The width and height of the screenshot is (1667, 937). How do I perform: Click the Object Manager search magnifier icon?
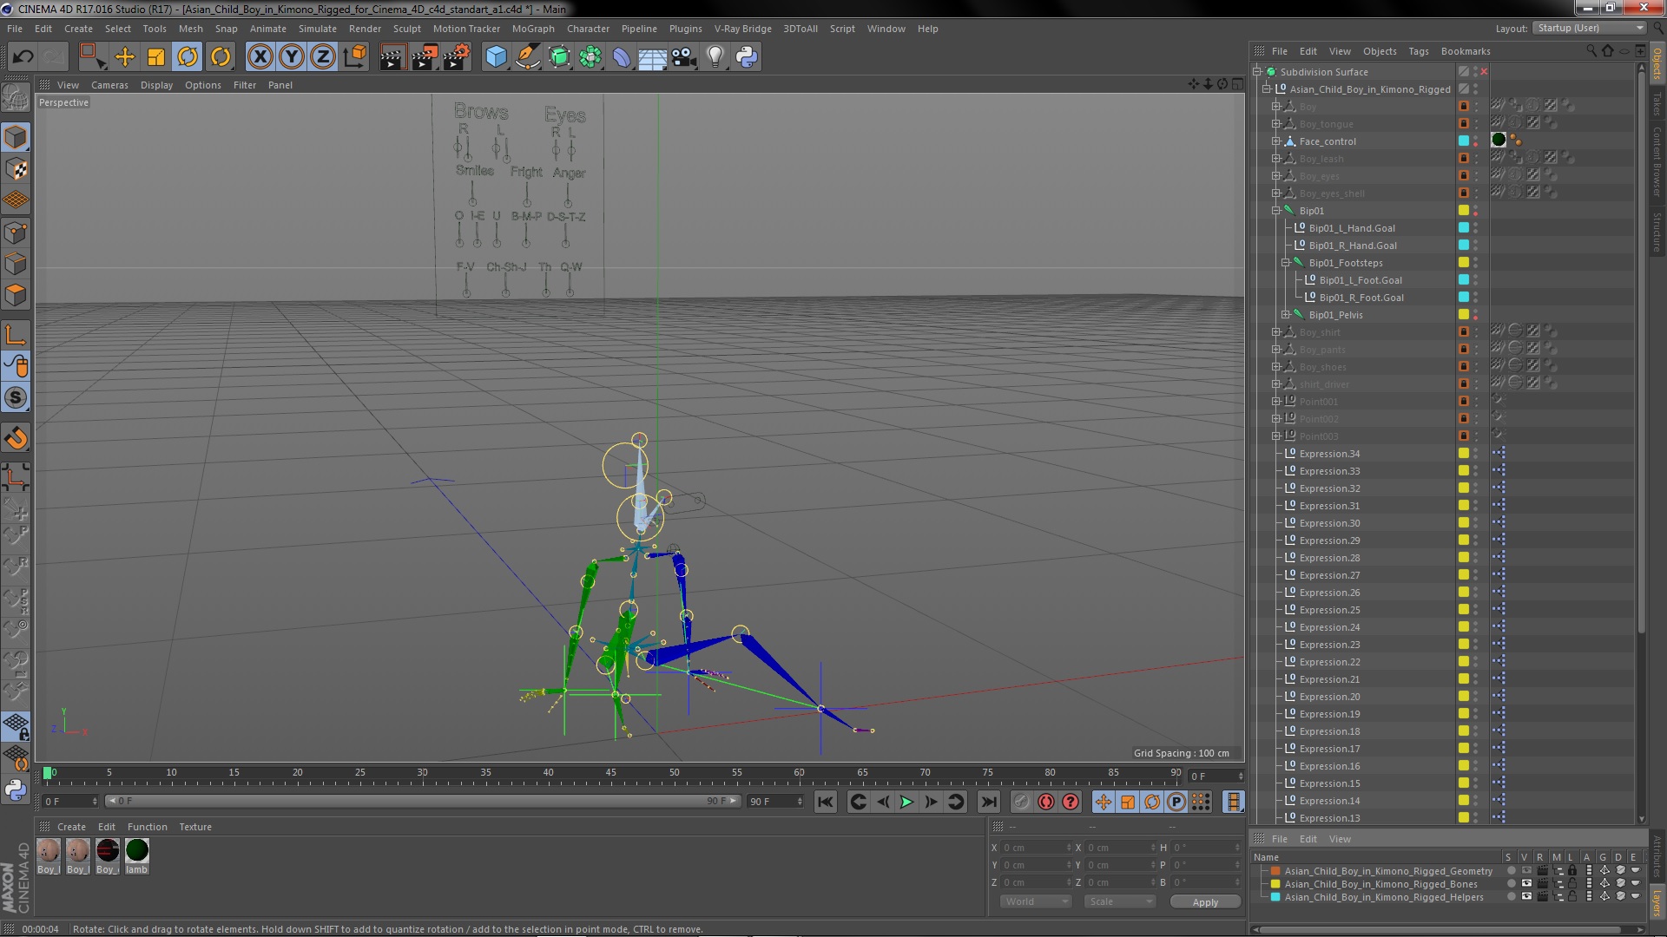[x=1591, y=51]
